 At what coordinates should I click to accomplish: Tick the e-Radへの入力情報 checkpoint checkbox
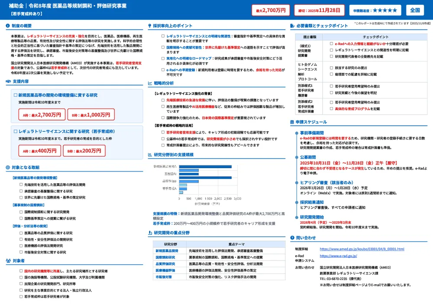[331, 44]
